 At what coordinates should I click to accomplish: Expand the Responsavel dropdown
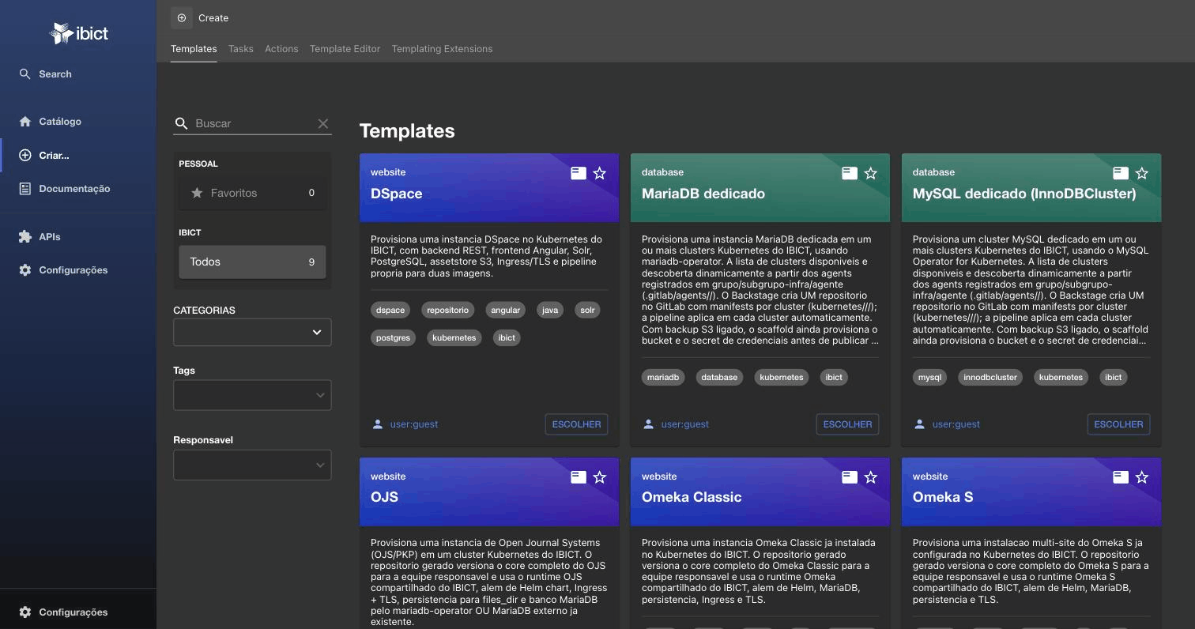click(x=252, y=465)
